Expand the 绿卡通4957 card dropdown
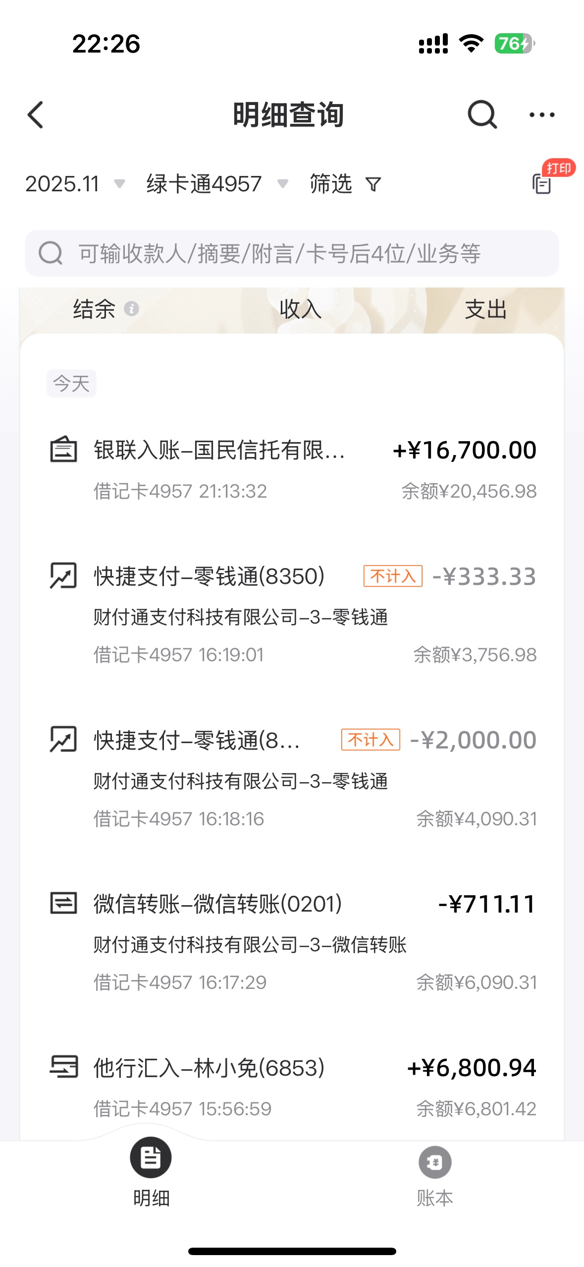584x1267 pixels. point(216,184)
